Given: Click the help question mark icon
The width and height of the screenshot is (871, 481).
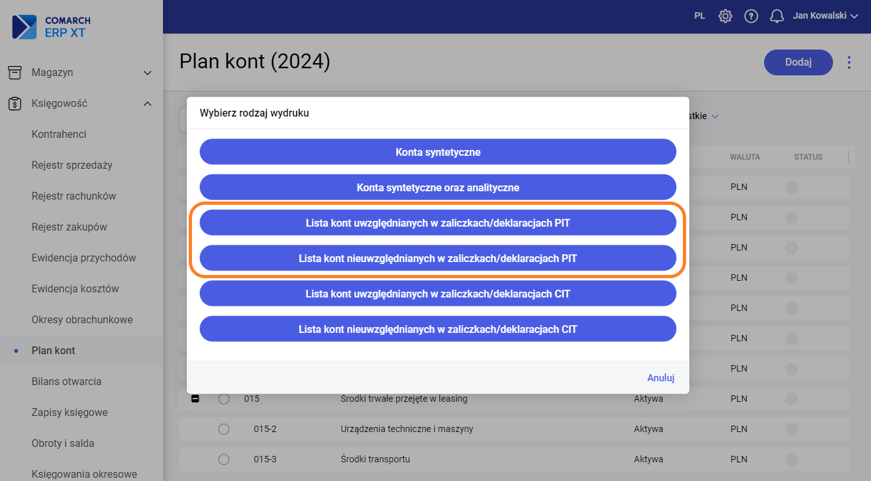Looking at the screenshot, I should click(x=751, y=16).
